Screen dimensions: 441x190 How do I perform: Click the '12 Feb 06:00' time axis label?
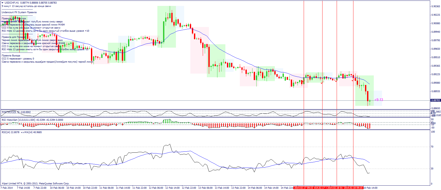pos(156,188)
